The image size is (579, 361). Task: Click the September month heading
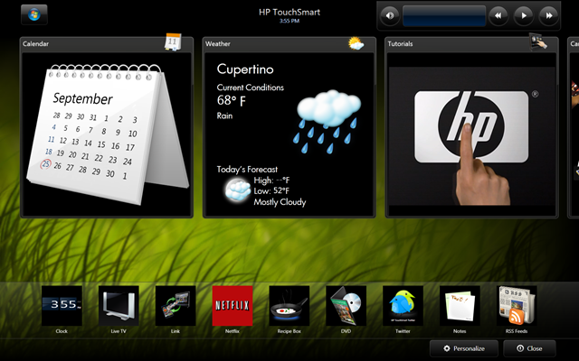click(82, 98)
